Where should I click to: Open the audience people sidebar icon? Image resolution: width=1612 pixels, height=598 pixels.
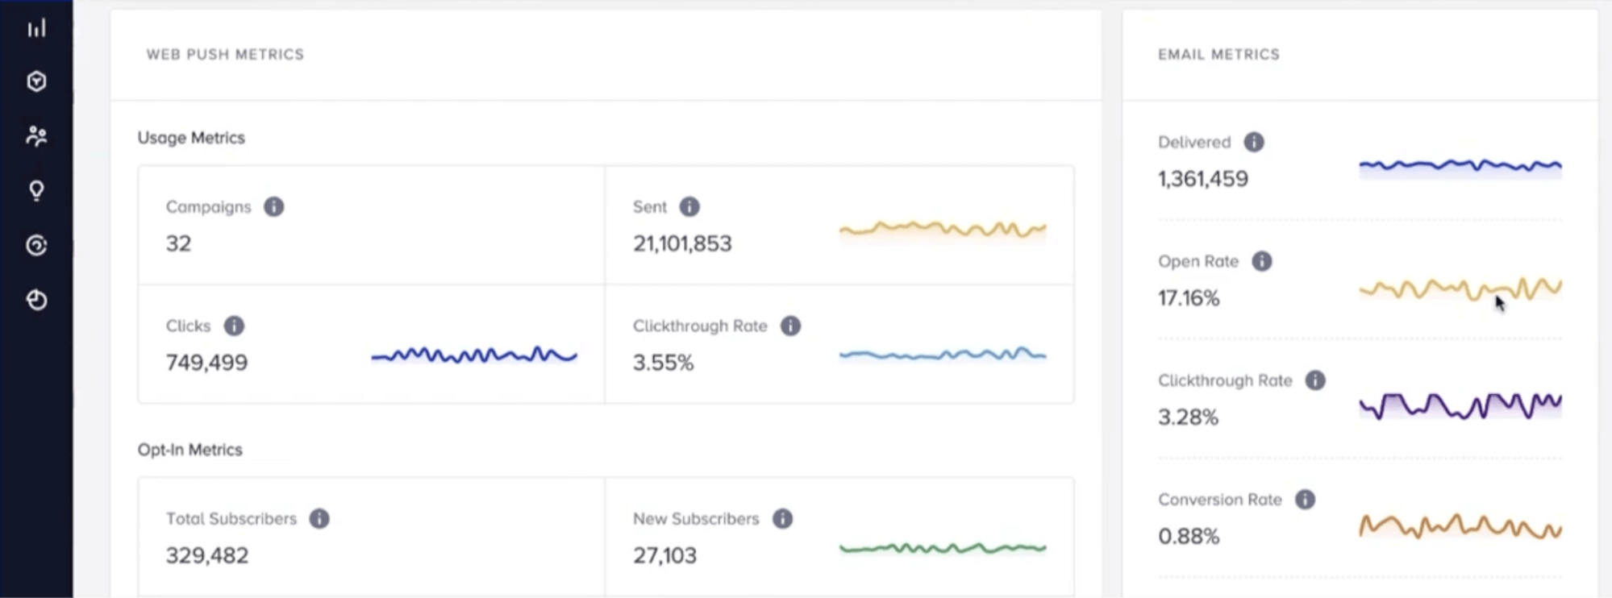point(36,135)
